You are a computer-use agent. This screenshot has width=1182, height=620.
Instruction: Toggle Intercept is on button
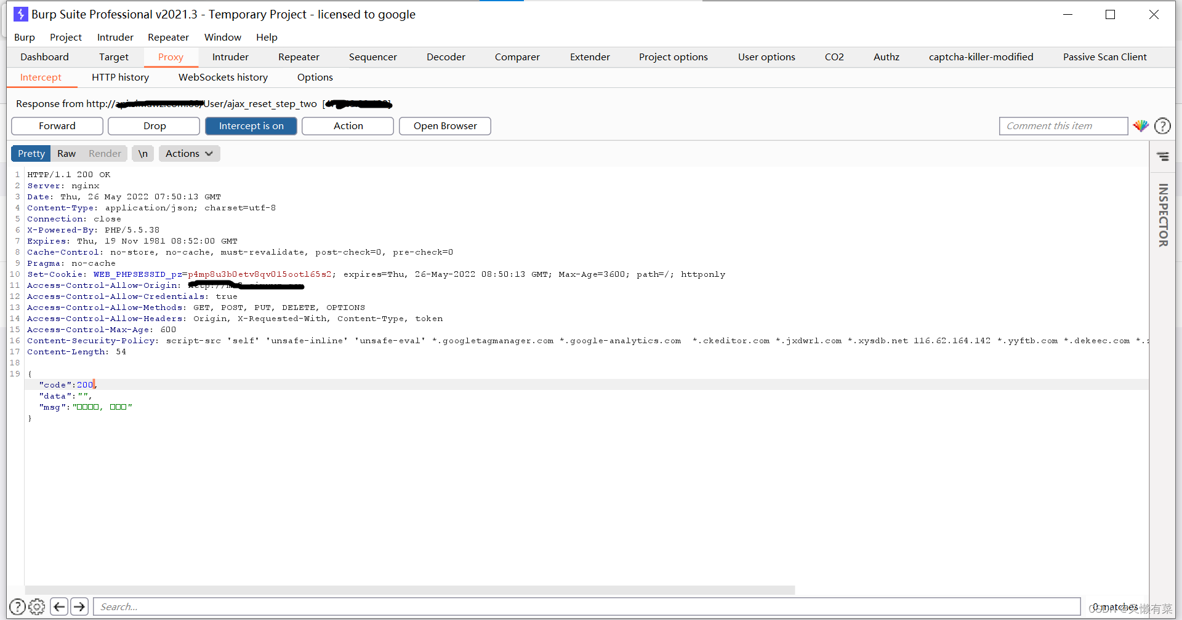click(x=251, y=126)
